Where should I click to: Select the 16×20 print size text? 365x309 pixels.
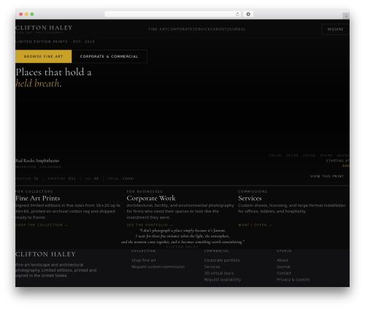tap(275, 156)
